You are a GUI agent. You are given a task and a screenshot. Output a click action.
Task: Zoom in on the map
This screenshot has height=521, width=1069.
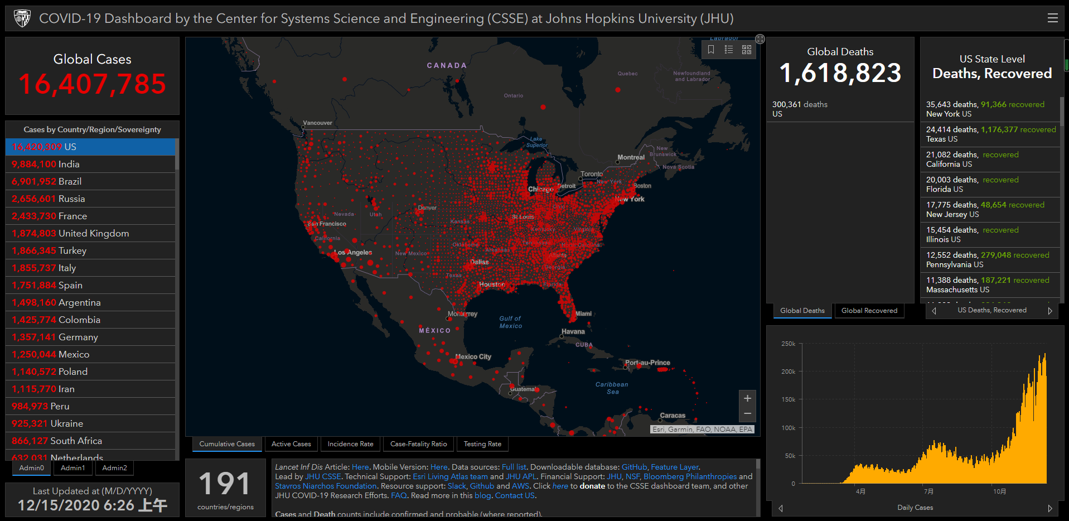pos(747,398)
